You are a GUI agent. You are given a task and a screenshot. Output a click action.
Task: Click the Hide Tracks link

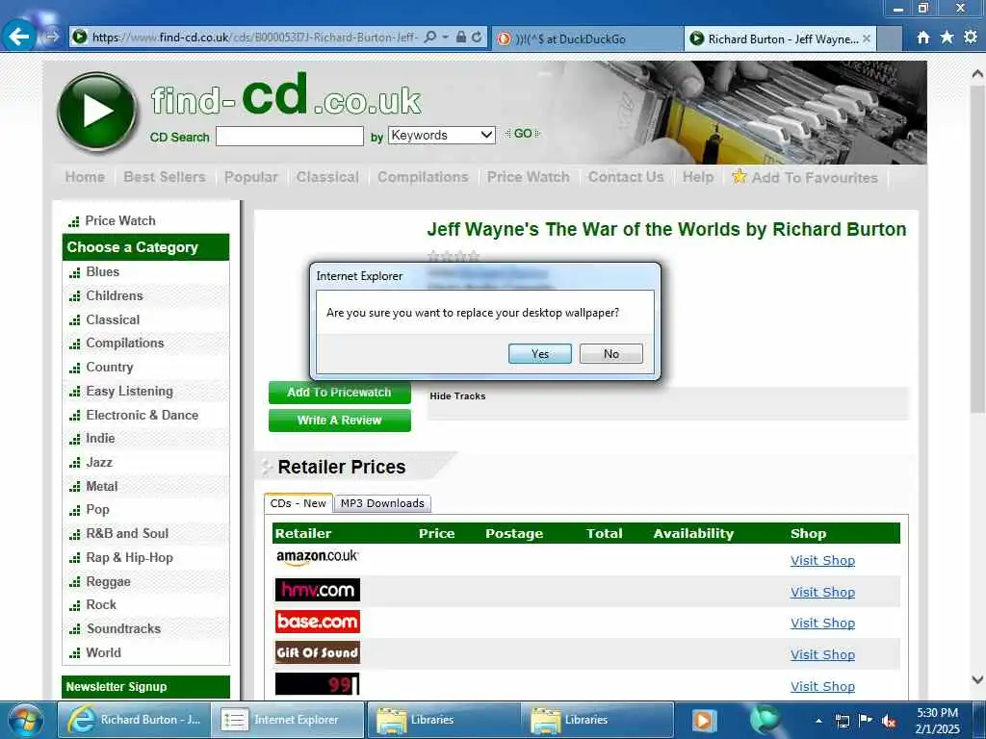[x=457, y=395]
